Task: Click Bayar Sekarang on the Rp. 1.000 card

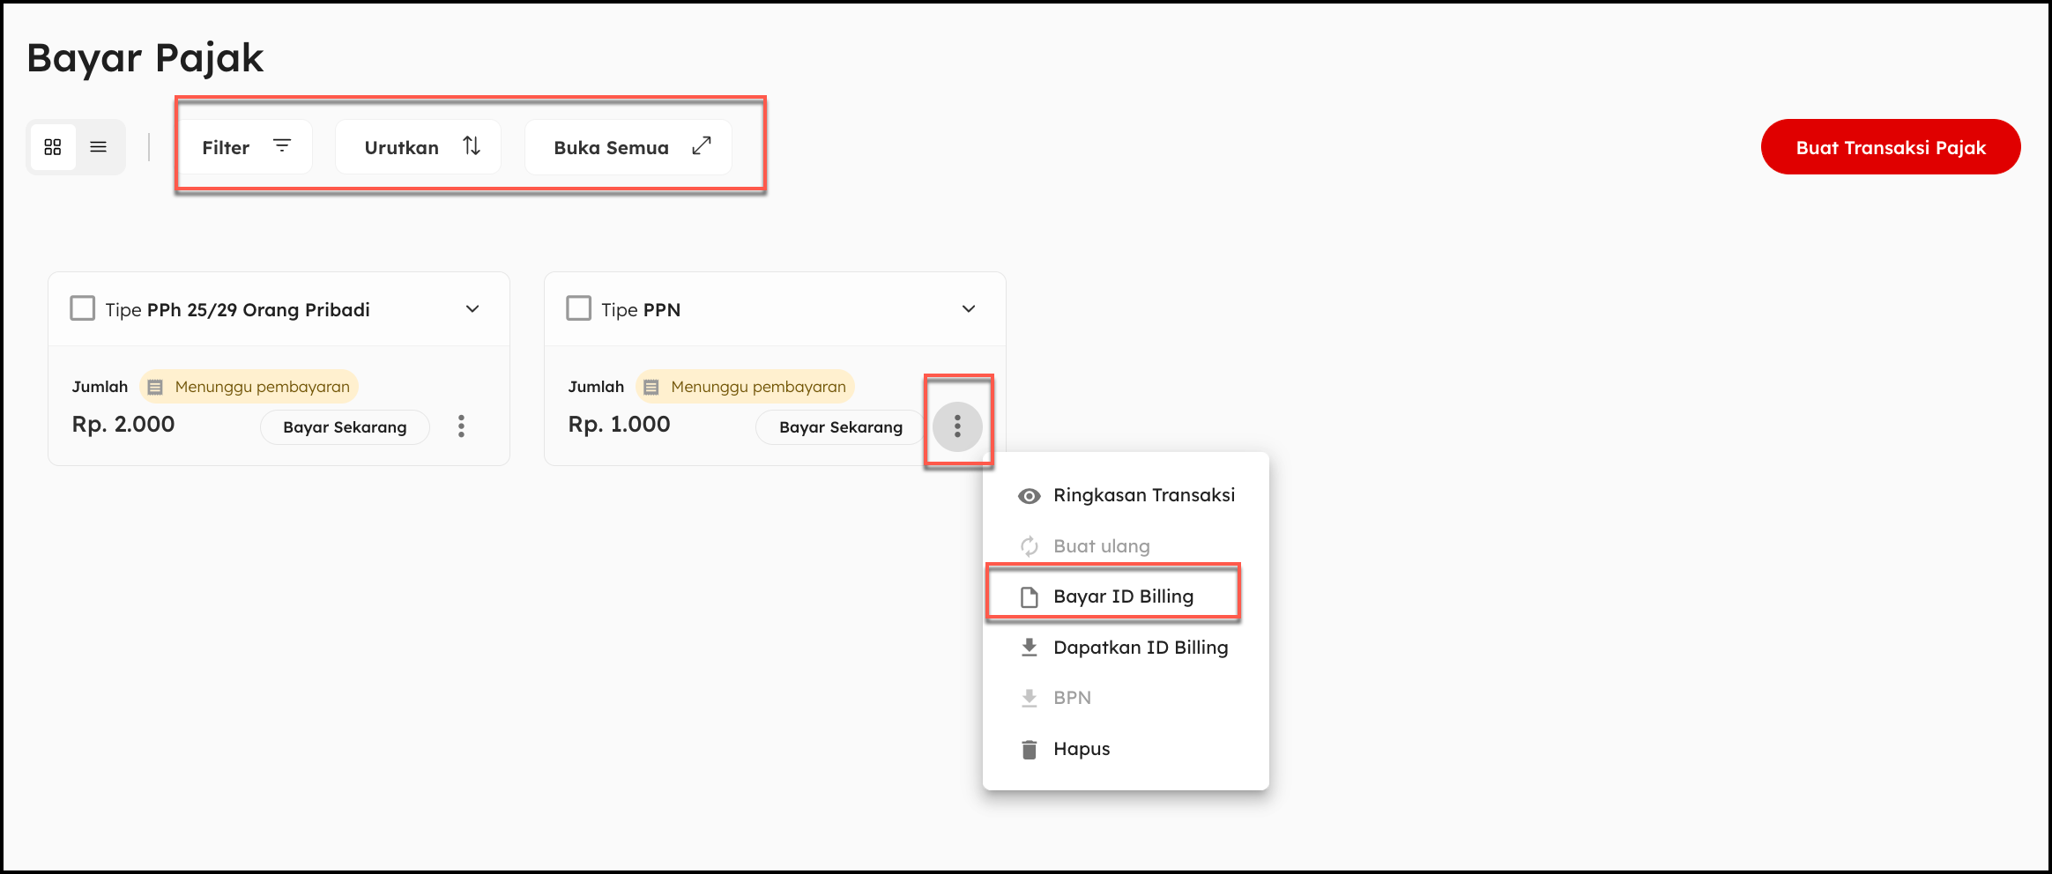Action: (840, 427)
